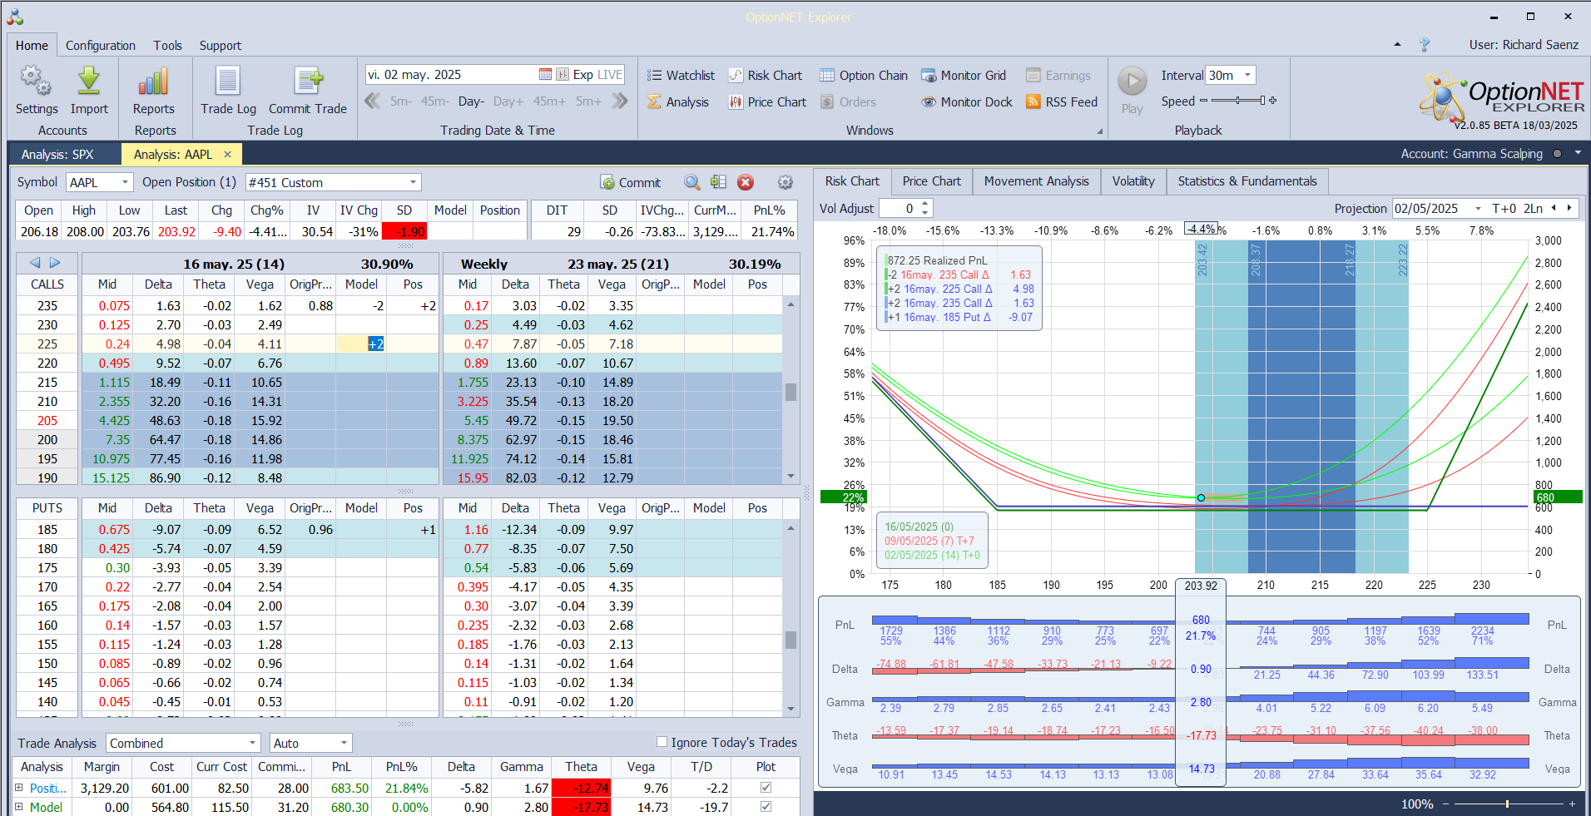Open the Risk Chart window from ribbon
This screenshot has width=1591, height=816.
766,76
